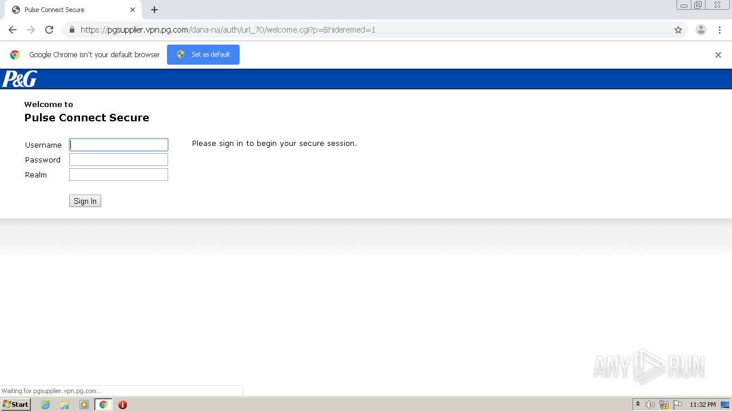Launch Internet Explorer from taskbar
Screen dimensions: 732x412
[x=46, y=405]
